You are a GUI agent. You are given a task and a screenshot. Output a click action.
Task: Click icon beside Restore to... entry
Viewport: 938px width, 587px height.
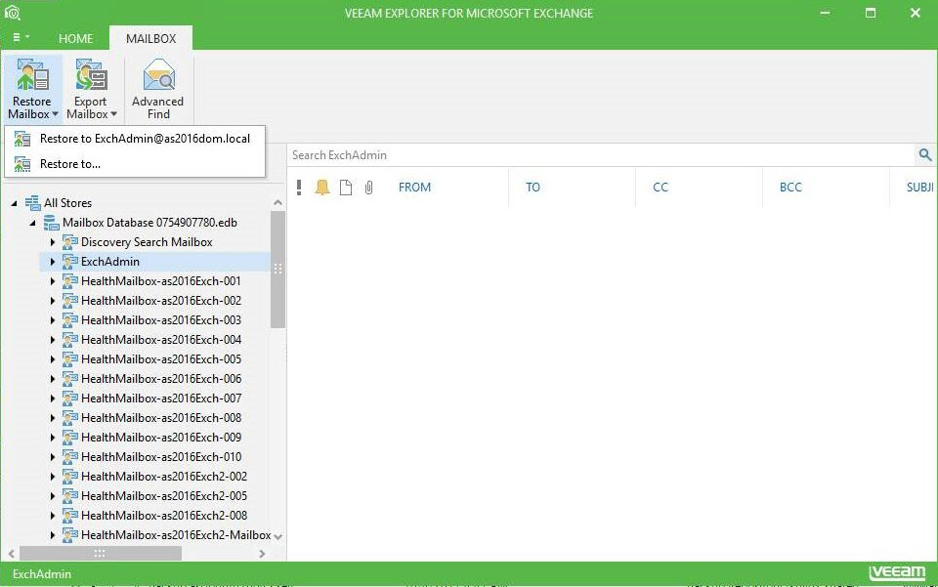coord(22,164)
